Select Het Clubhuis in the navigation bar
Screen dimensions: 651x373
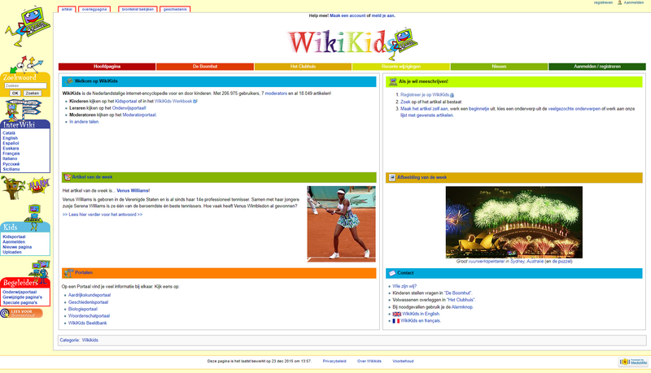[x=303, y=67]
